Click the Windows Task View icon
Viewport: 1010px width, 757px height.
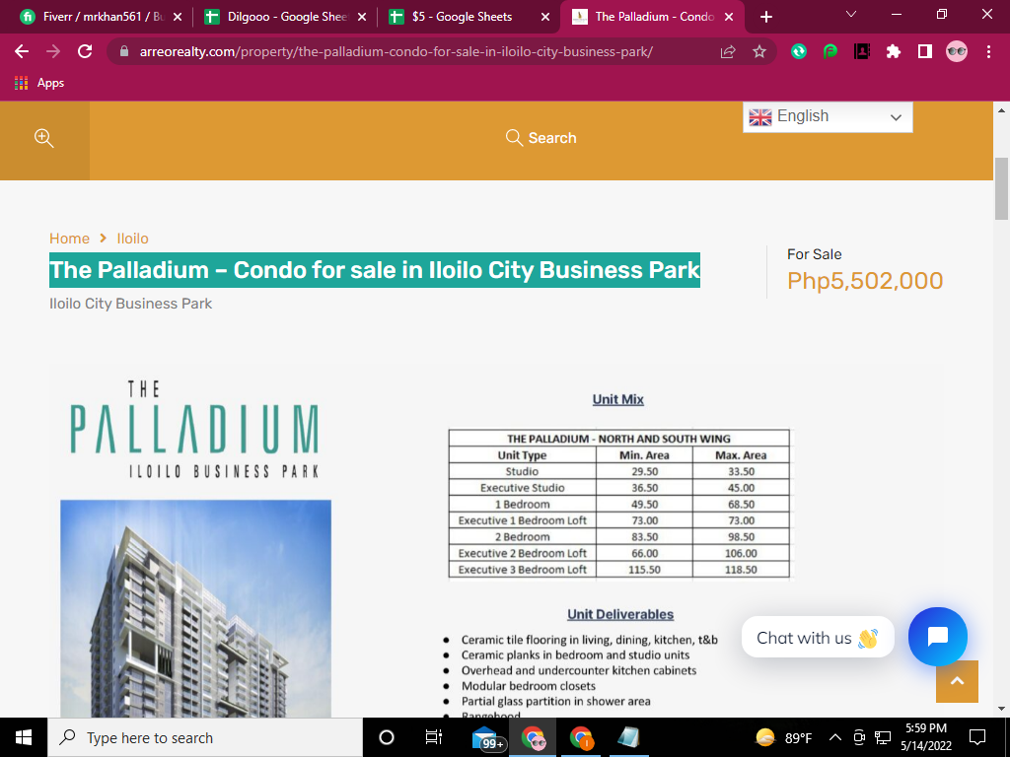434,737
